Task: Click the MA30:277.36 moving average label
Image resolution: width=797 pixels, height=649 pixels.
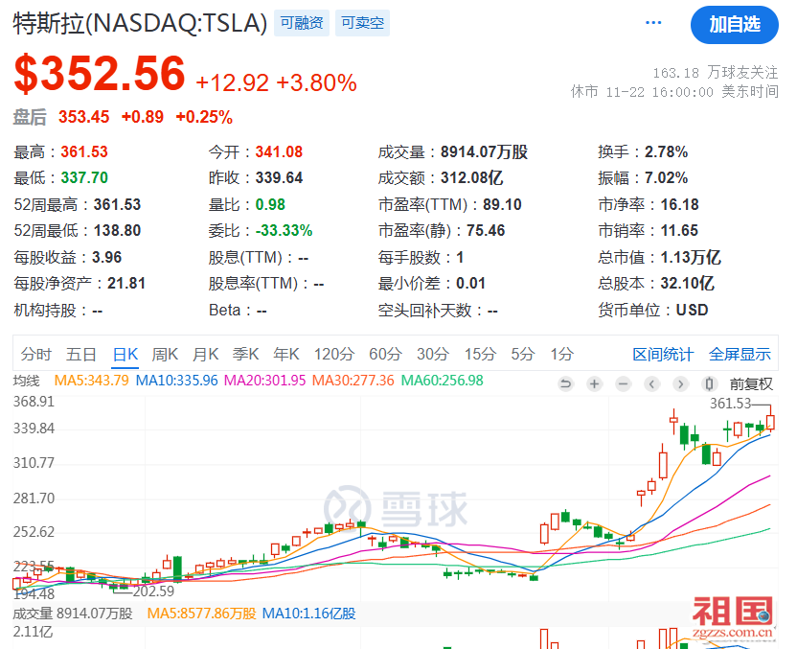Action: (353, 381)
